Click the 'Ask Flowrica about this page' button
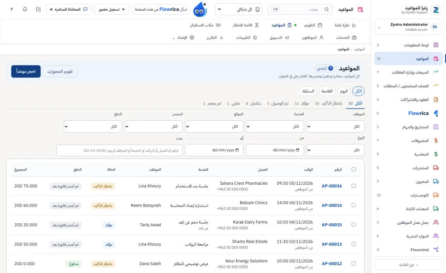The height and width of the screenshot is (273, 446). click(161, 9)
